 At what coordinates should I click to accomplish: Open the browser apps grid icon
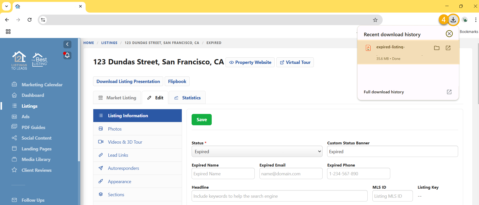coord(8,31)
